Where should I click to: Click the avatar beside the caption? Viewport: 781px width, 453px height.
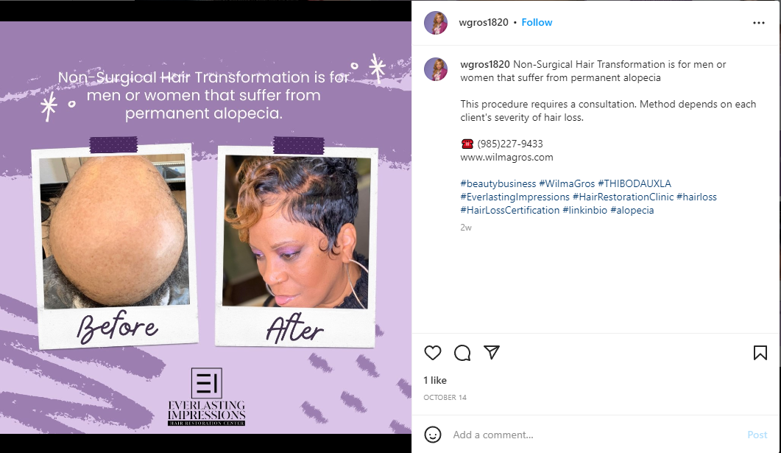[x=436, y=69]
